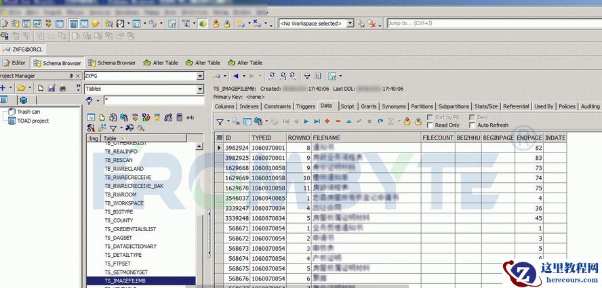The width and height of the screenshot is (602, 288).
Task: Open the ZXFG schema dropdown
Action: (x=200, y=77)
